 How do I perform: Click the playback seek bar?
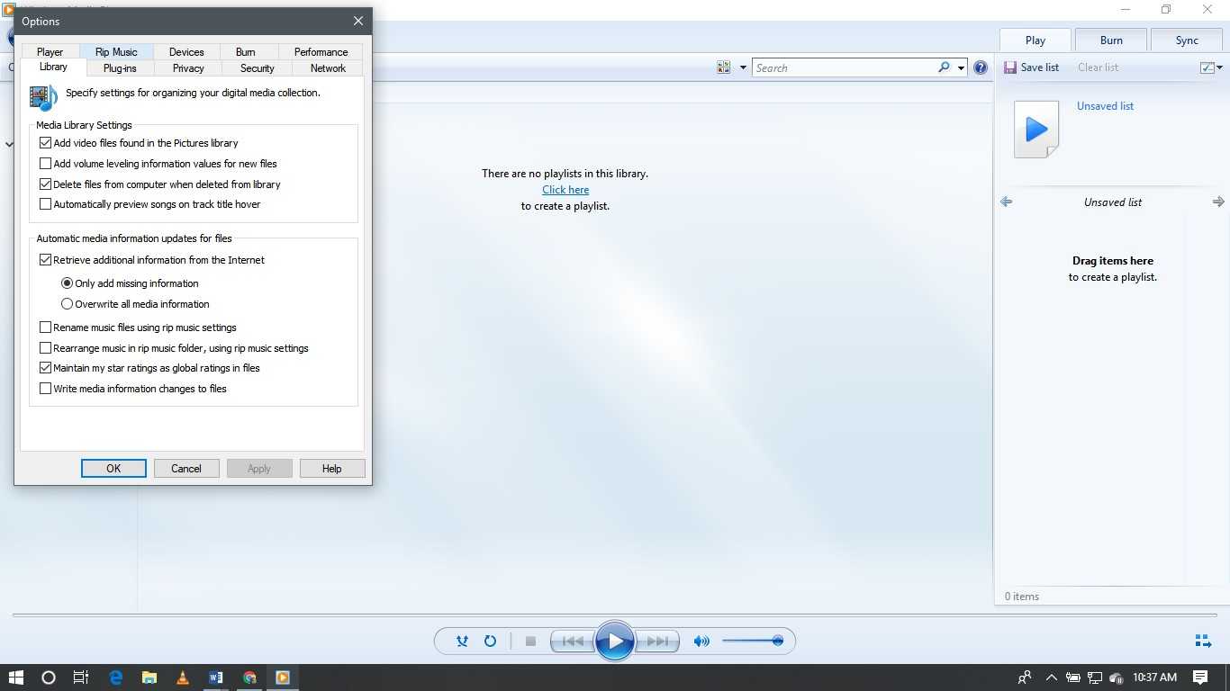tap(615, 615)
